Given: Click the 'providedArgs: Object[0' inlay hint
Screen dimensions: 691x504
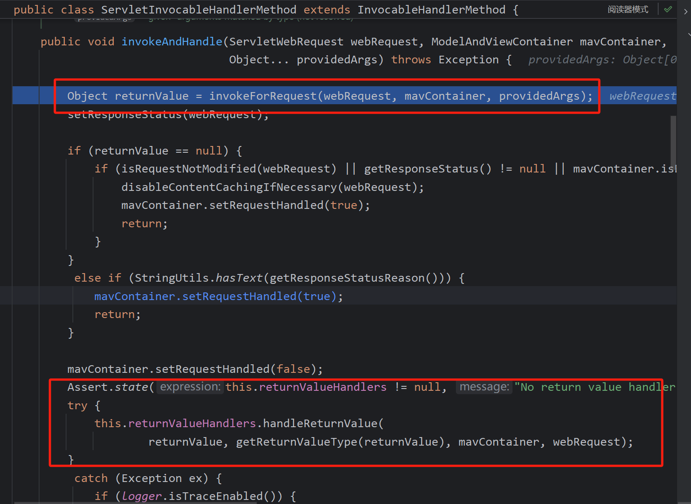Looking at the screenshot, I should (602, 60).
